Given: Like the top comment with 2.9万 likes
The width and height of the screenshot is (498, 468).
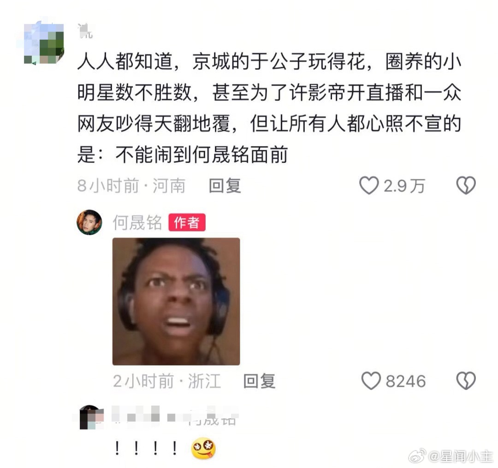Looking at the screenshot, I should [x=369, y=185].
